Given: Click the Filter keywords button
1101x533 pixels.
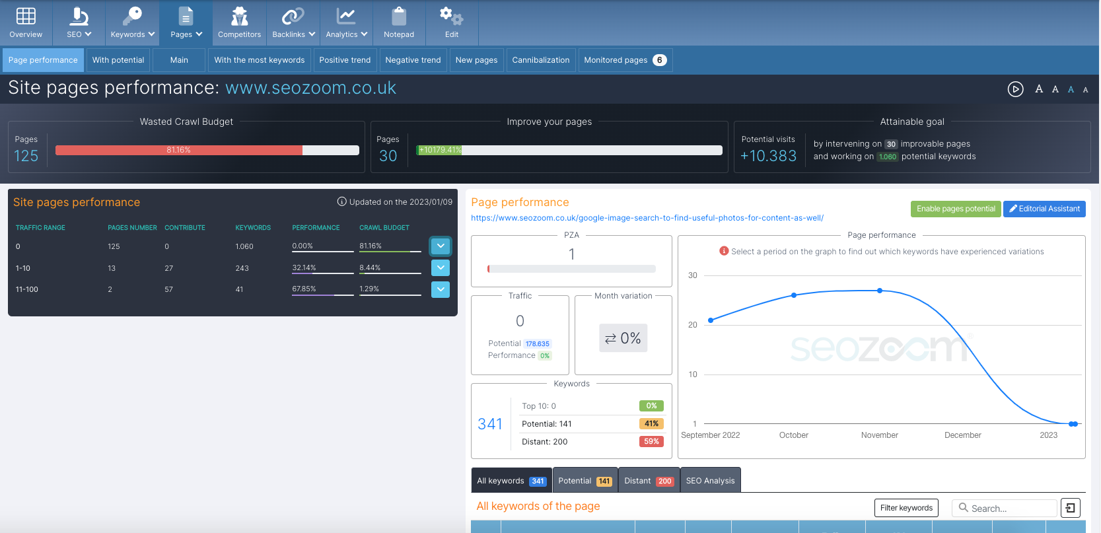Looking at the screenshot, I should tap(906, 508).
